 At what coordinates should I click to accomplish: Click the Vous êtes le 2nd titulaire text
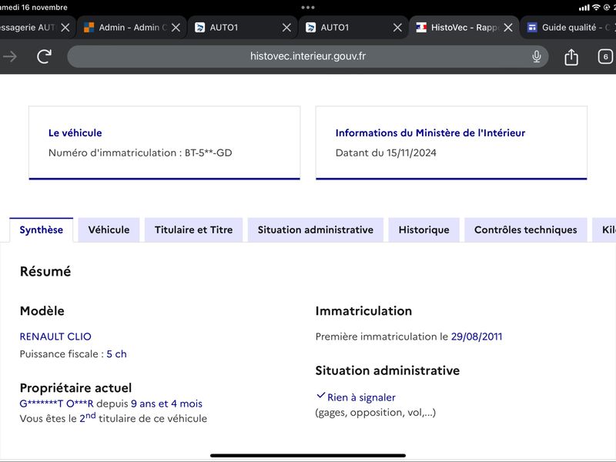pyautogui.click(x=113, y=418)
